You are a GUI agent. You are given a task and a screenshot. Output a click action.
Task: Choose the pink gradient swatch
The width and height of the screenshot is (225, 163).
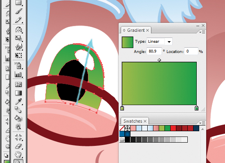[x=156, y=128]
